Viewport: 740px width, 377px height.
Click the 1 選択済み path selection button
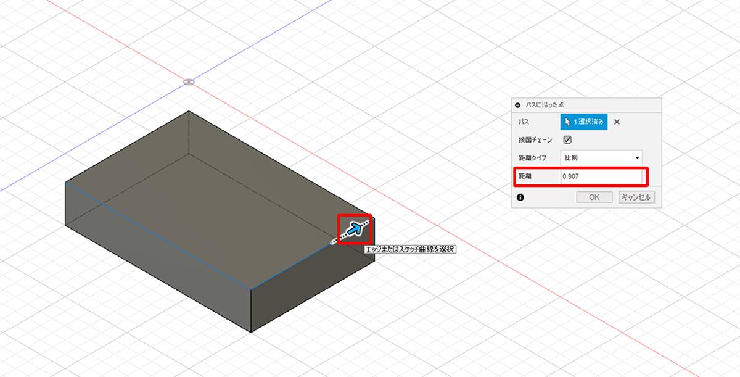pos(583,122)
